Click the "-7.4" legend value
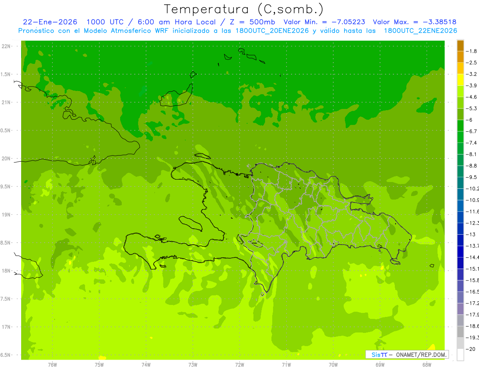 pos(472,142)
